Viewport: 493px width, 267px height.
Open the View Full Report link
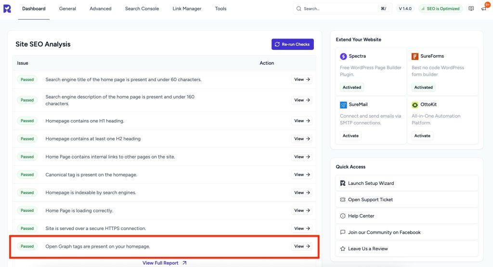(164, 263)
